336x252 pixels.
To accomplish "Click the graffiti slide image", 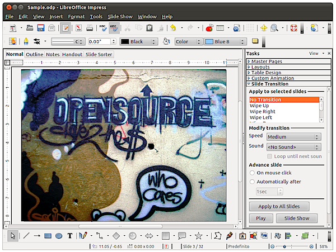I will (124, 145).
